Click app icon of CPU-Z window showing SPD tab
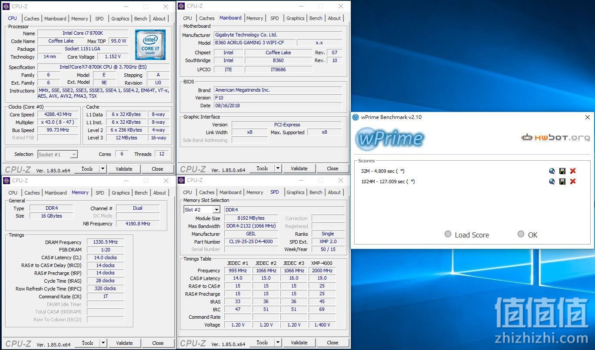 coord(181,180)
